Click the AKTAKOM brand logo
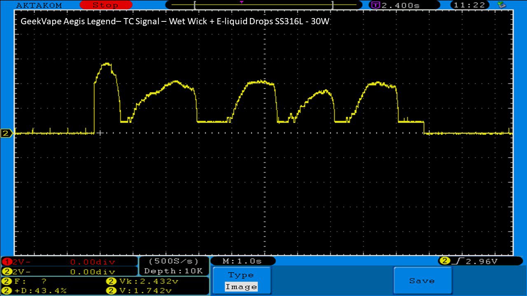The height and width of the screenshot is (296, 527). pos(39,5)
